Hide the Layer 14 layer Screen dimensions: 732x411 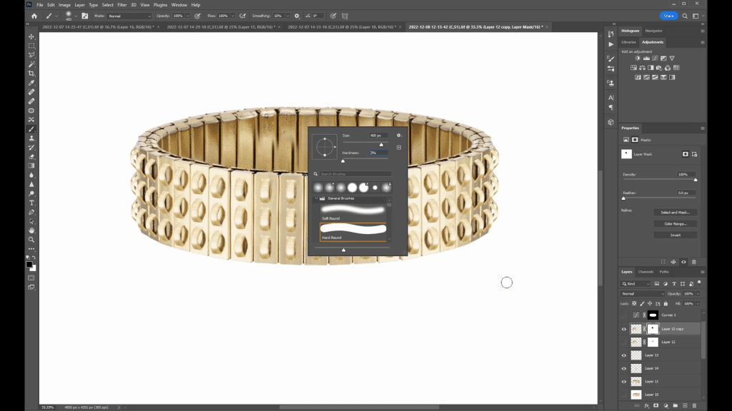pyautogui.click(x=623, y=368)
